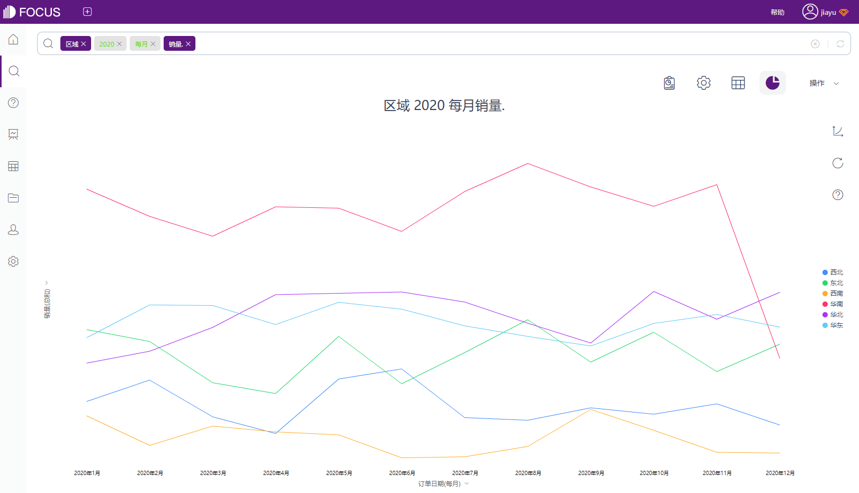Viewport: 859px width, 493px height.
Task: Toggle the 华北 legend series
Action: tap(833, 315)
